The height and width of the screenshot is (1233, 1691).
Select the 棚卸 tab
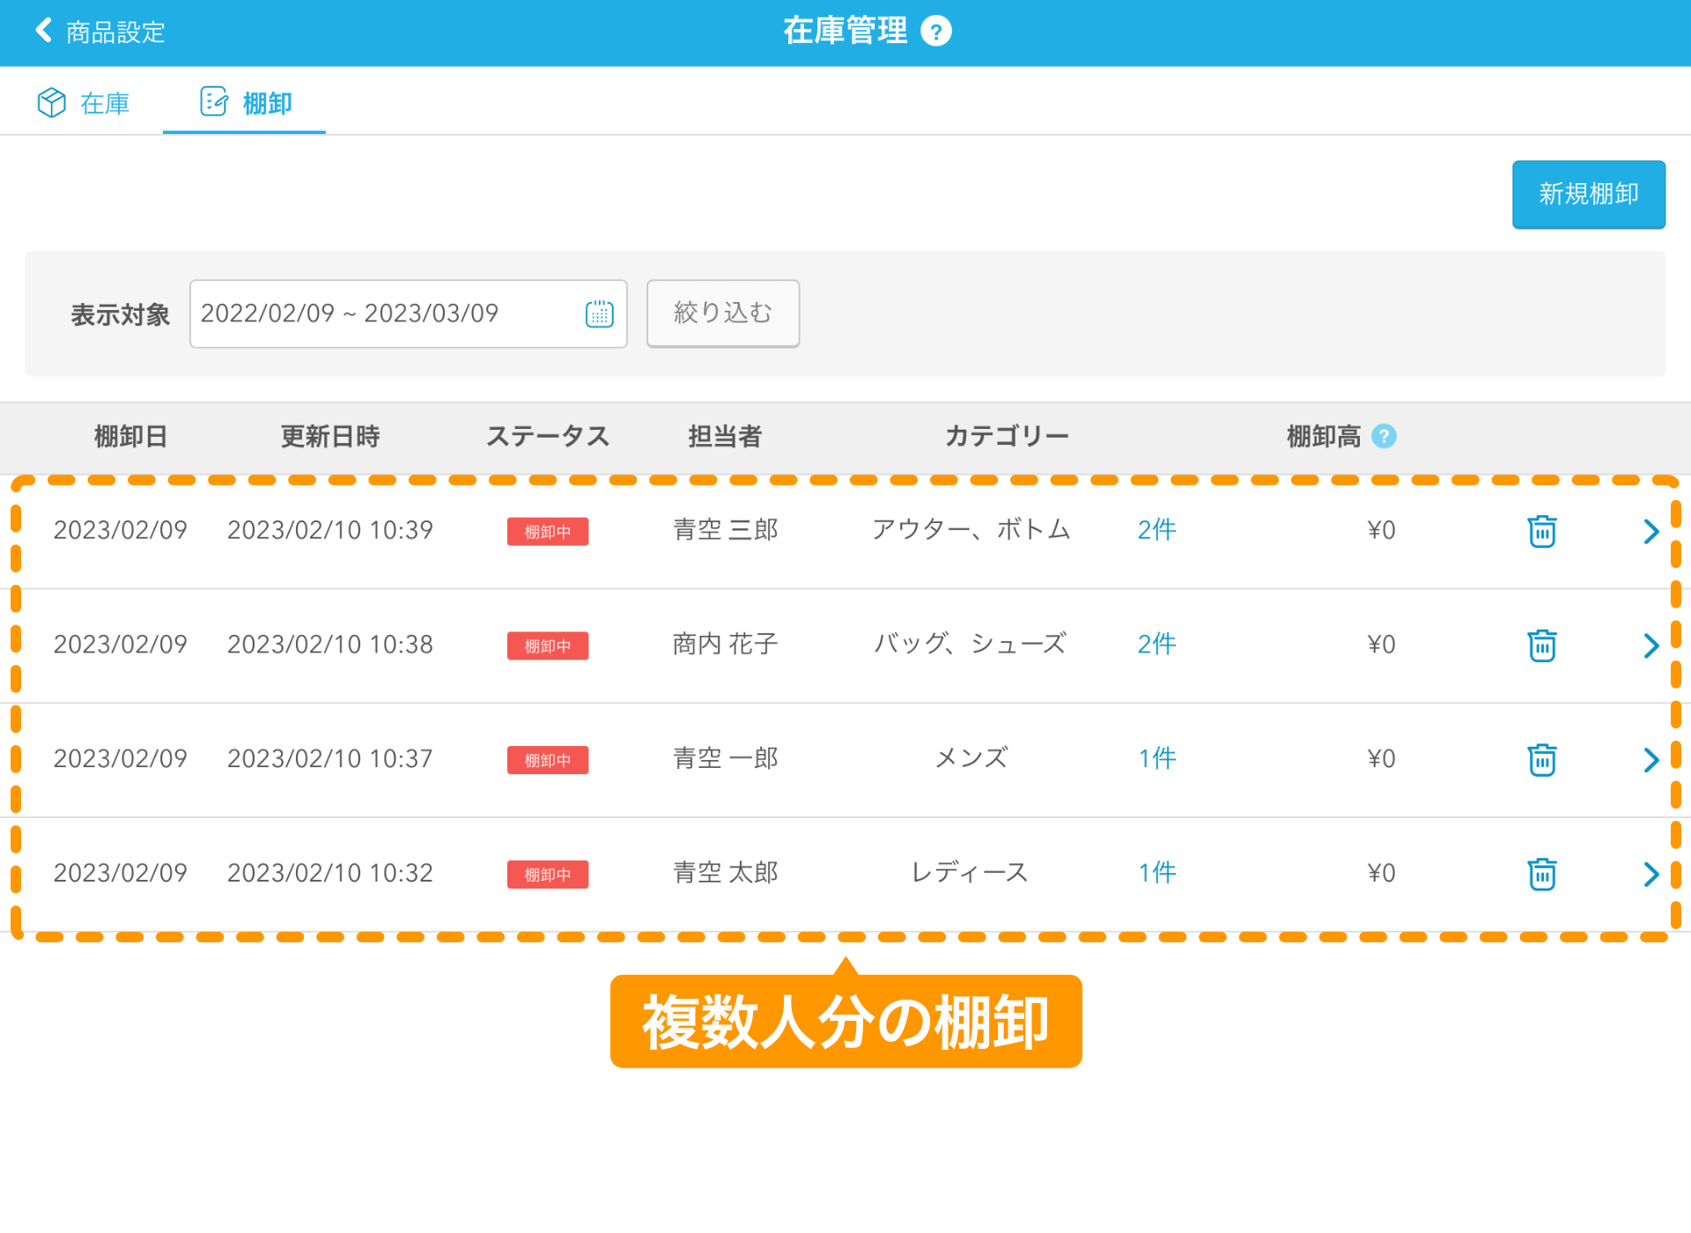(246, 103)
